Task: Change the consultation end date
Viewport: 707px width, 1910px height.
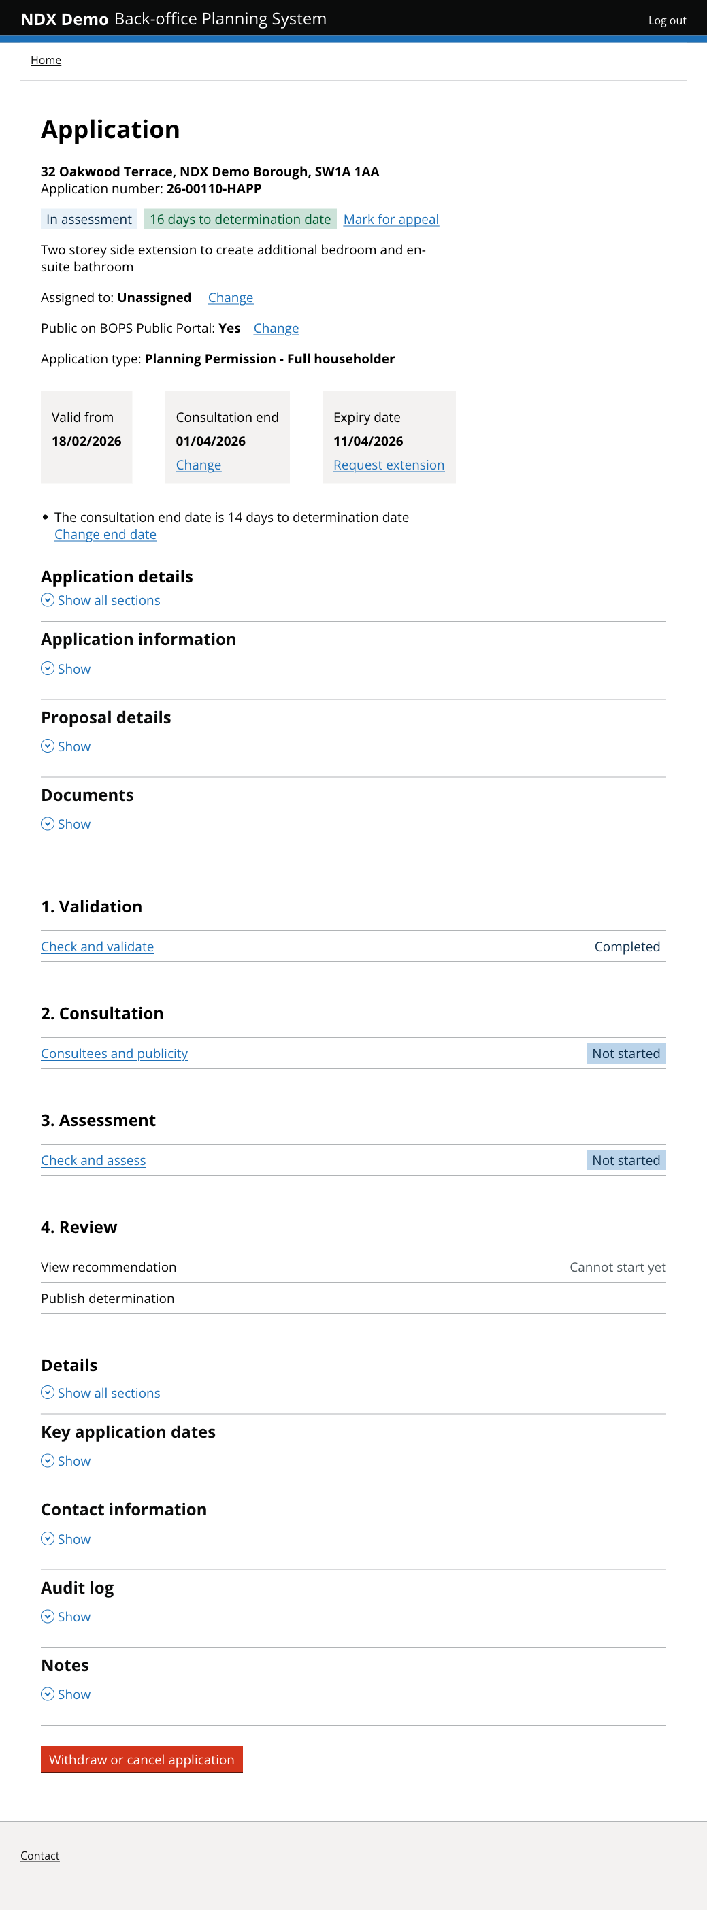Action: [x=198, y=465]
